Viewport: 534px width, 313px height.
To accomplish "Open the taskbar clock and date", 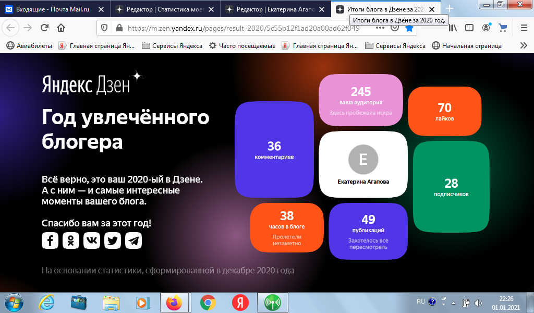I will [506, 303].
